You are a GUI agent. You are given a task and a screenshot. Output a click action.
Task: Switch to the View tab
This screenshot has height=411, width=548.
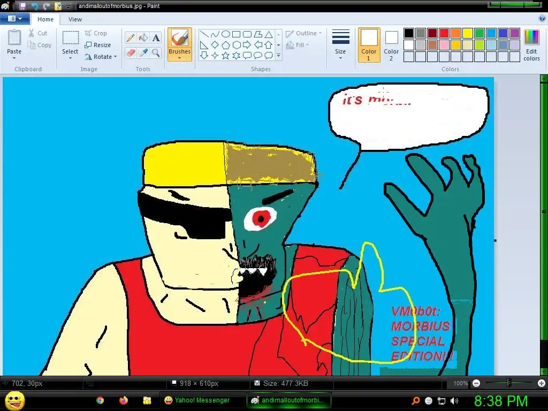(x=75, y=19)
